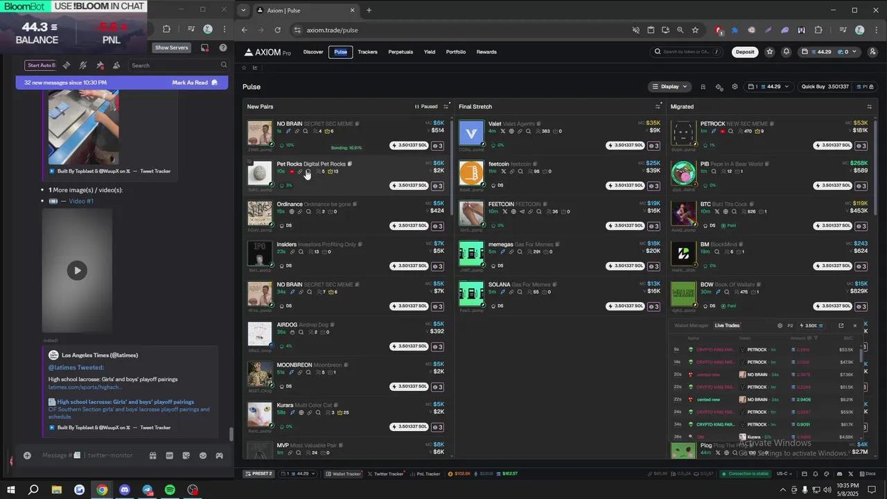
Task: Quick buy PETROCK in Migrated column
Action: coord(832,146)
